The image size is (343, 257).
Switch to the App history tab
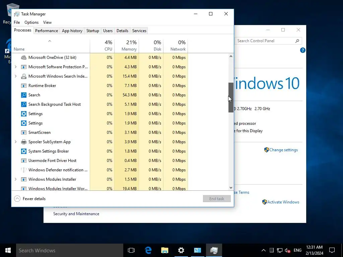click(72, 31)
